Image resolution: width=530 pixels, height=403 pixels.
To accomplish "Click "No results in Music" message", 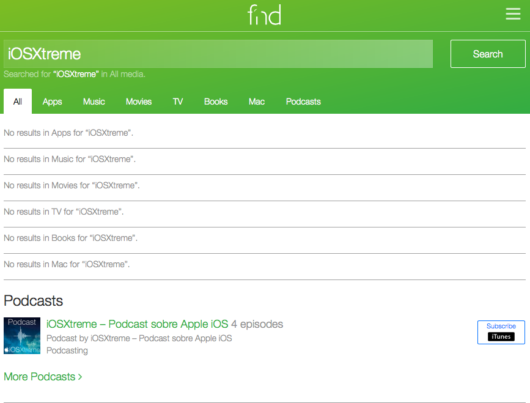I will pos(70,159).
